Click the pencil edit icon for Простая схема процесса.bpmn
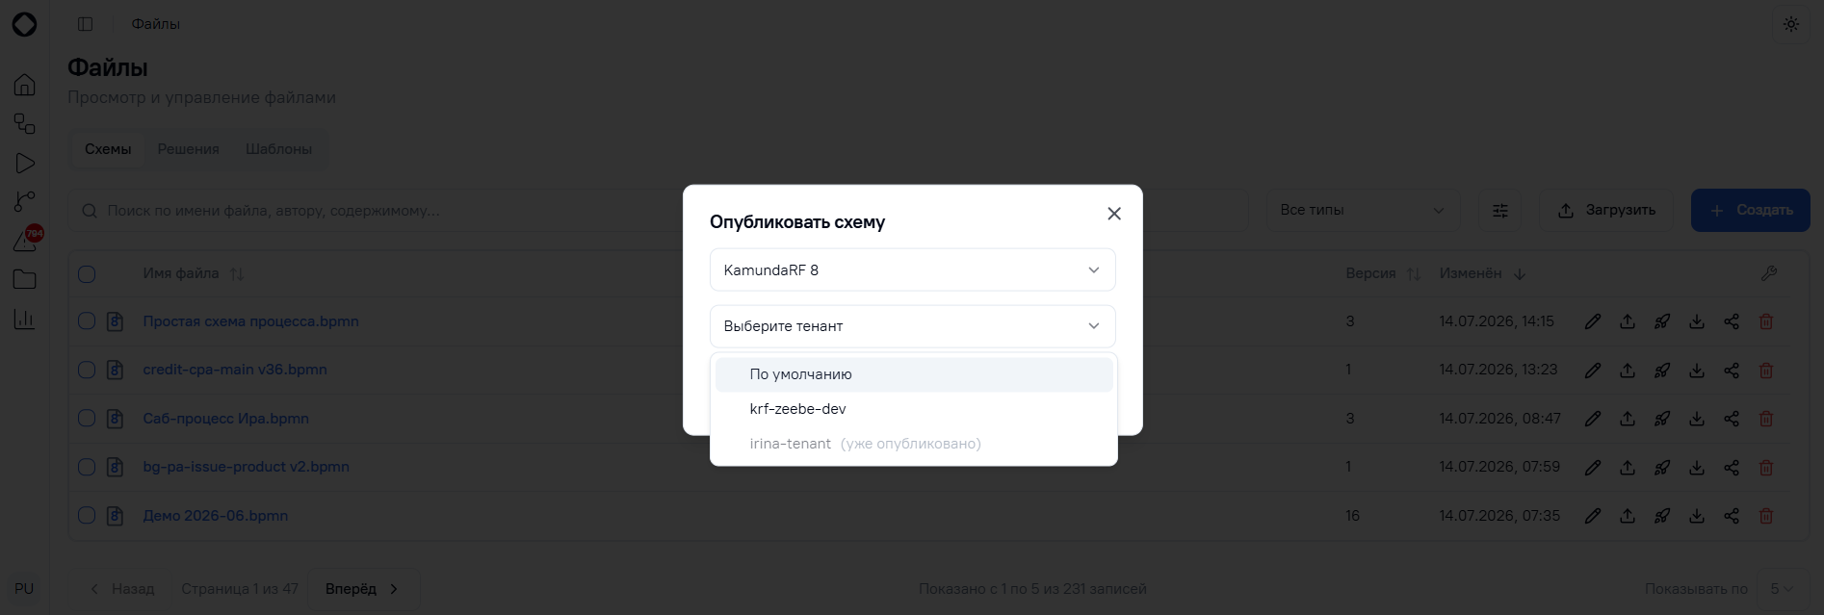The height and width of the screenshot is (615, 1824). [1593, 321]
